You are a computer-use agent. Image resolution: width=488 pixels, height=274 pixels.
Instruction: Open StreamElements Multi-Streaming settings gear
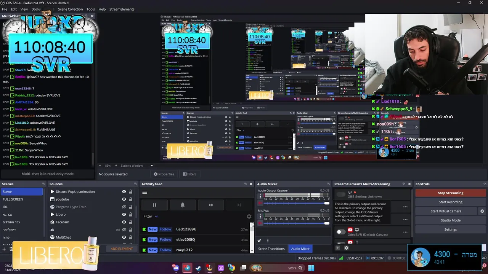(346, 248)
